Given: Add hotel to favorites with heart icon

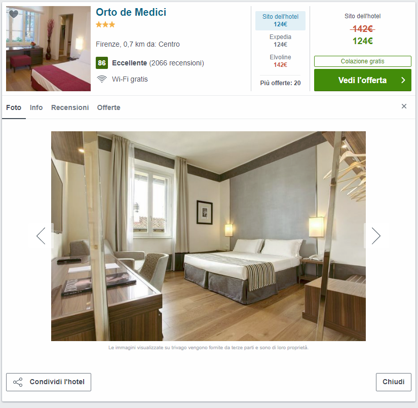Looking at the screenshot, I should coord(14,14).
